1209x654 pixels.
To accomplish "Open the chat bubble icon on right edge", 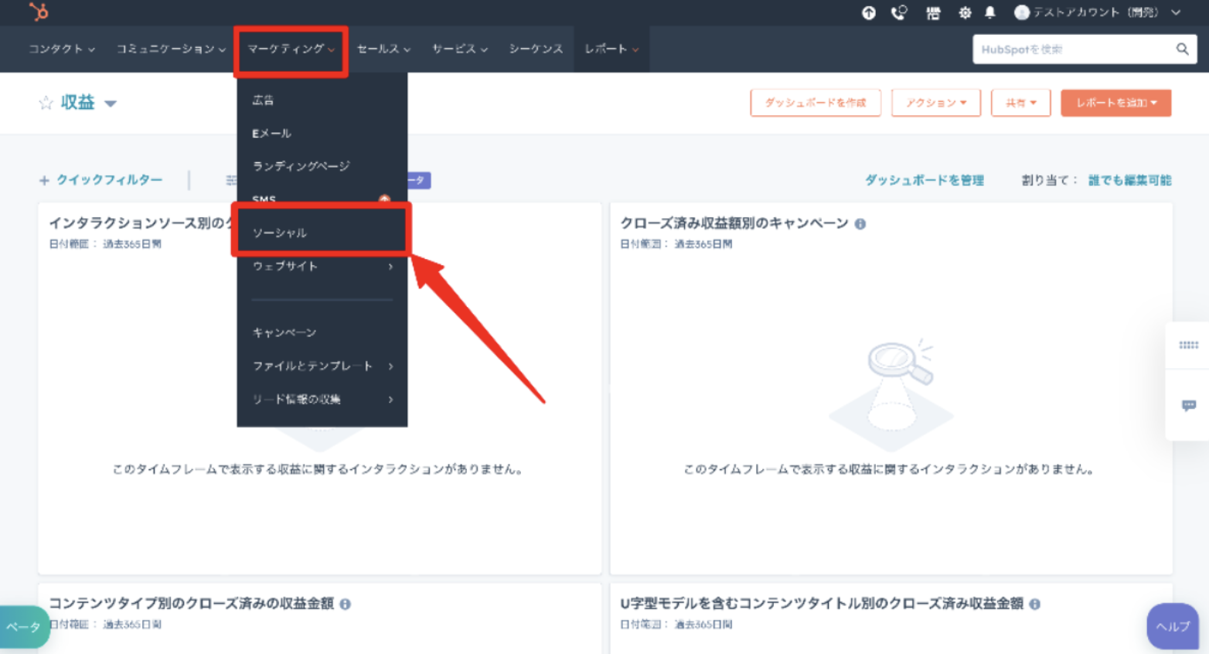I will tap(1188, 405).
